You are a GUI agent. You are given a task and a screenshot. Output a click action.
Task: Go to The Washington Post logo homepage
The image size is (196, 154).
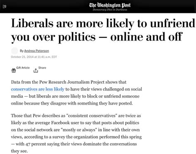[110, 5]
